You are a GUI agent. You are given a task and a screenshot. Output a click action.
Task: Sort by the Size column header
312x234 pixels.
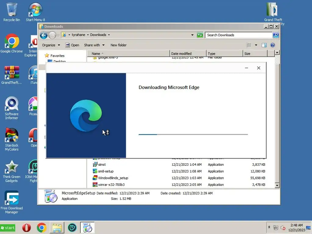255,54
